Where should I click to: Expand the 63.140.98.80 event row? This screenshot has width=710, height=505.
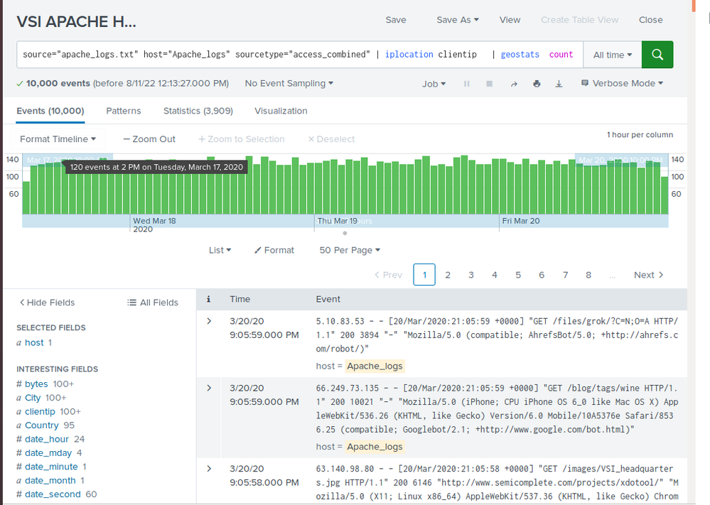[209, 469]
